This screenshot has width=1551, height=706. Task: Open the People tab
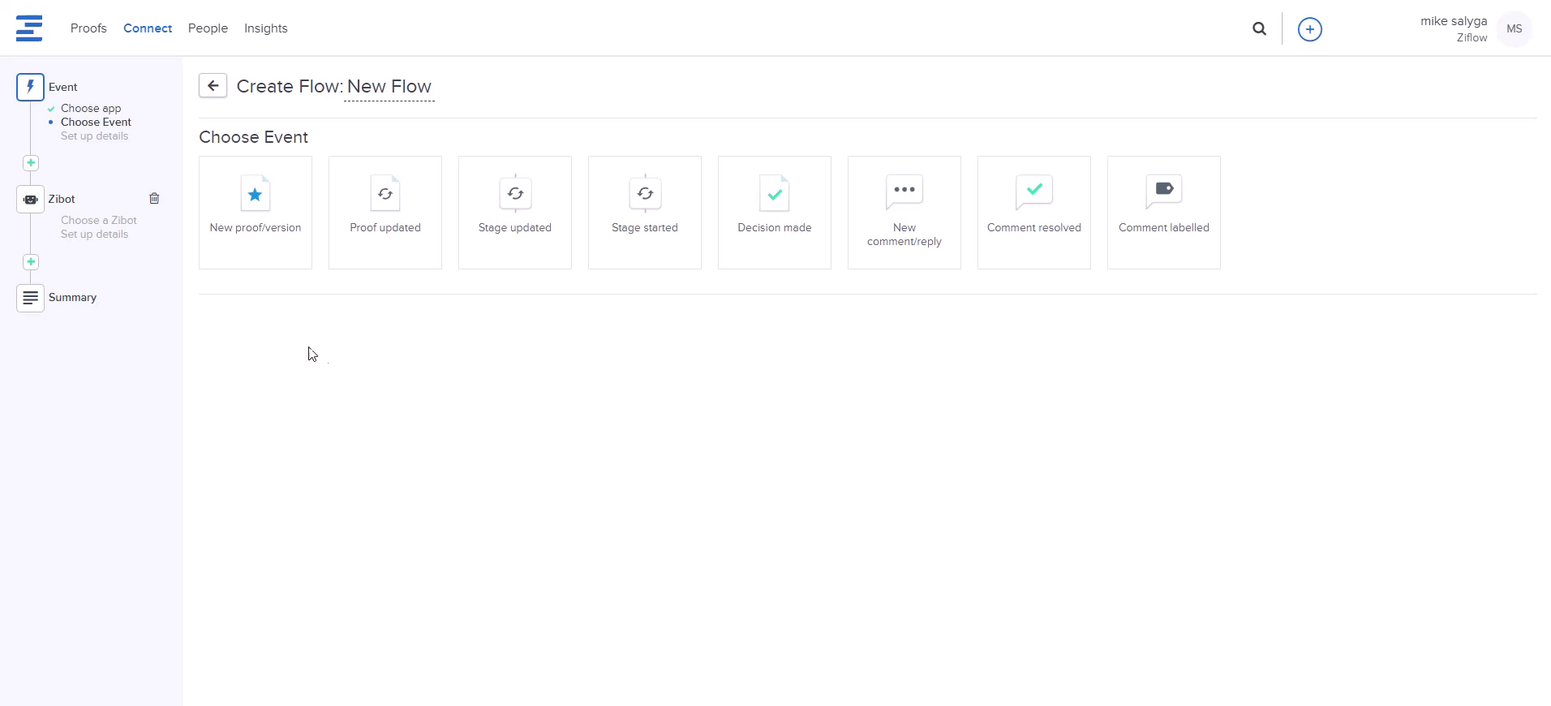(208, 28)
